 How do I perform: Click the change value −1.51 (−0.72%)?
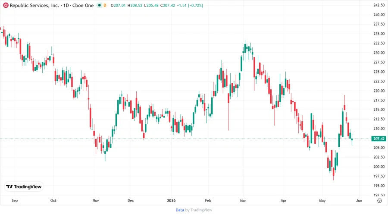click(x=190, y=5)
